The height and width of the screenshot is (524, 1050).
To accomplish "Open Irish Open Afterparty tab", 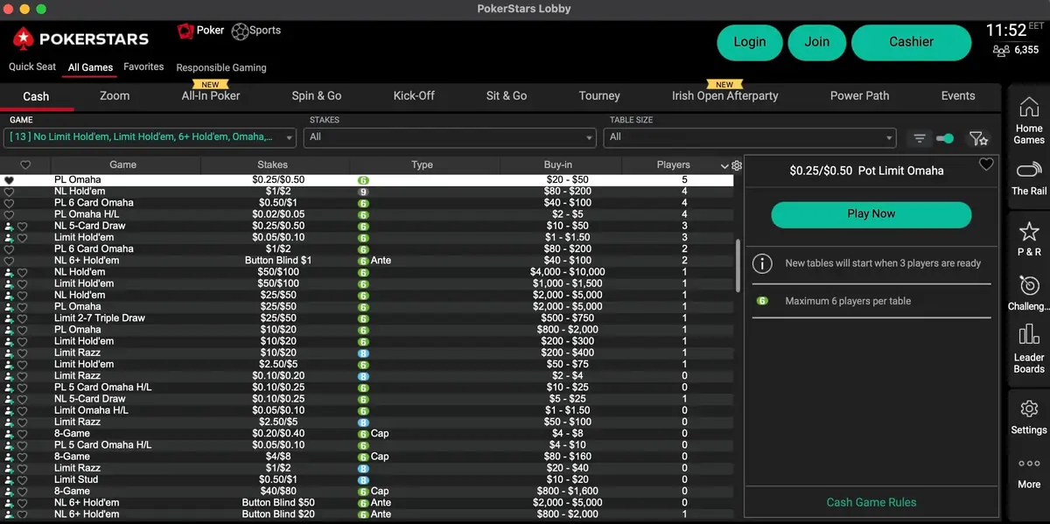I will [724, 96].
